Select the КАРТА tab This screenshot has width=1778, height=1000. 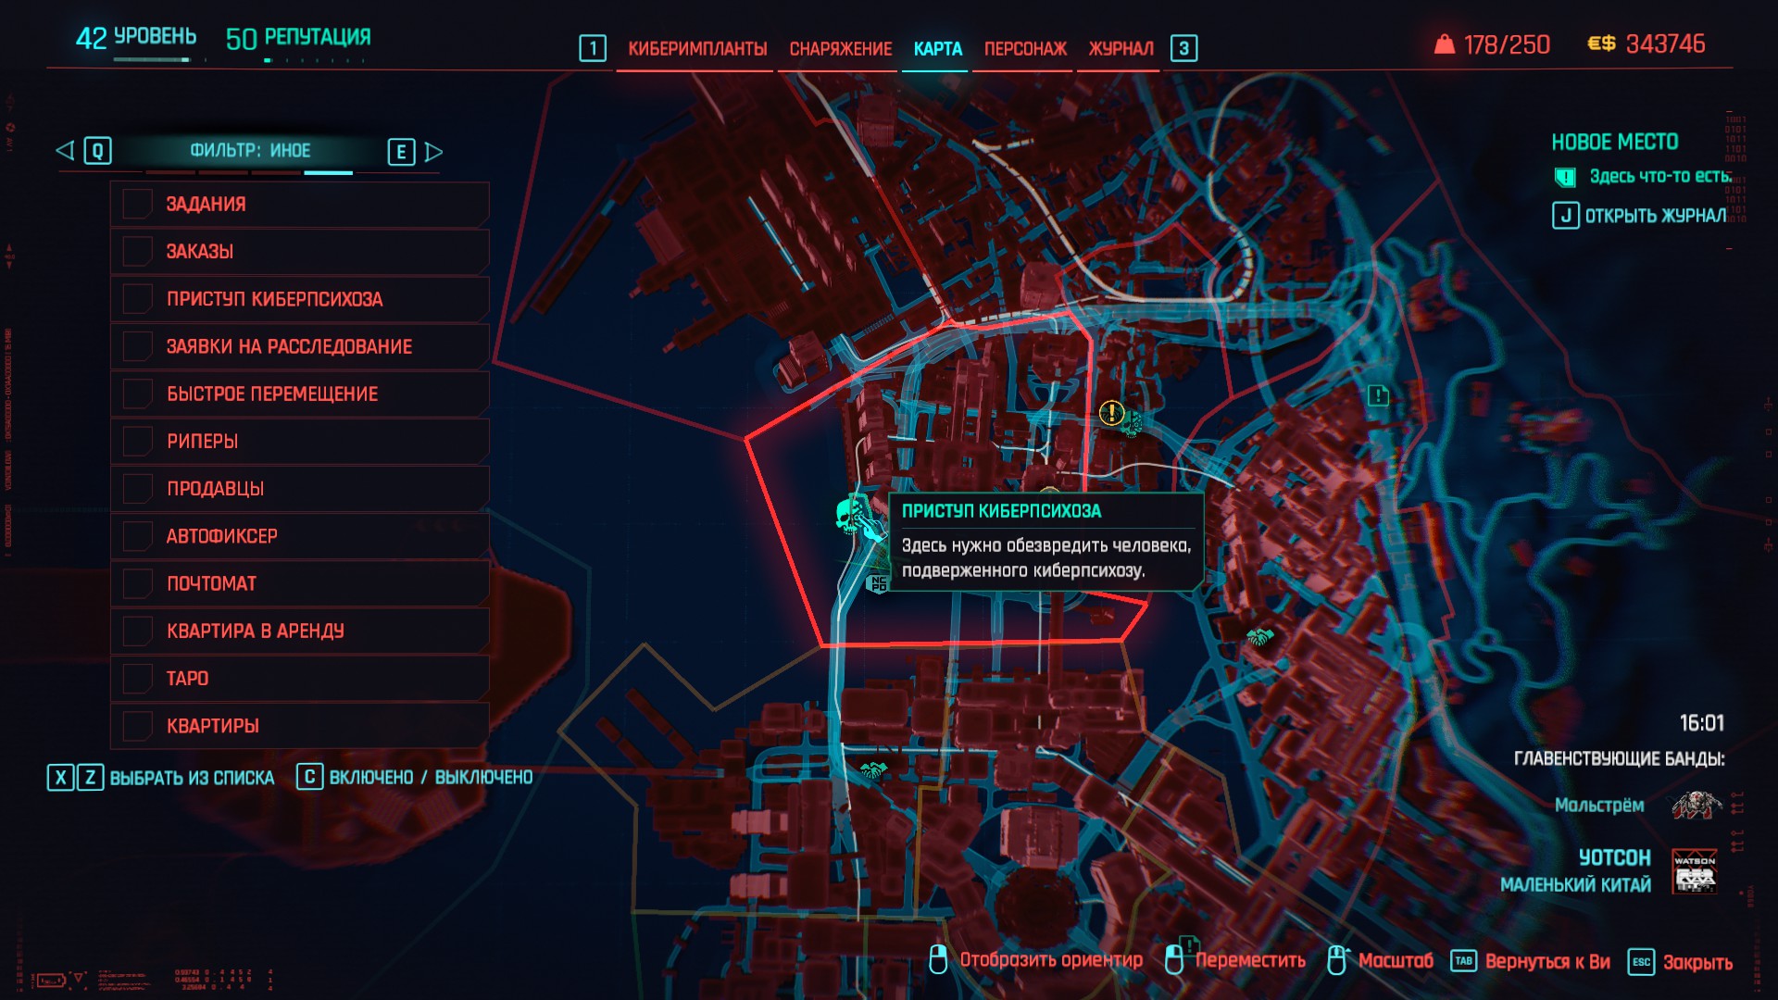click(x=938, y=49)
